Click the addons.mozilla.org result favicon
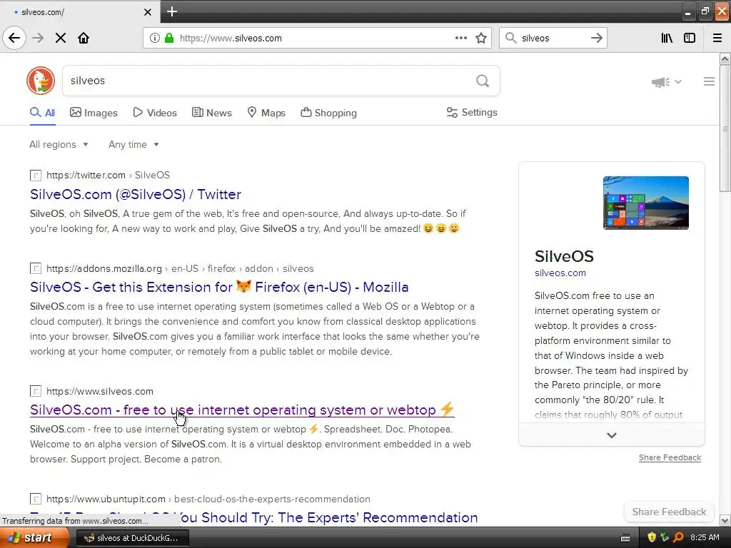The height and width of the screenshot is (548, 731). point(36,268)
